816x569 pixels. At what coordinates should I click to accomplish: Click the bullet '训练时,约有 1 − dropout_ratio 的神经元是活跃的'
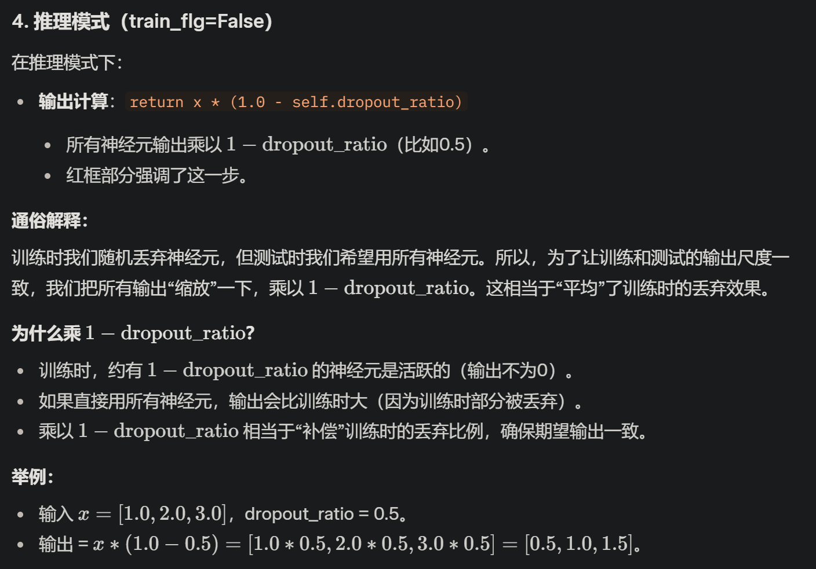tap(307, 370)
